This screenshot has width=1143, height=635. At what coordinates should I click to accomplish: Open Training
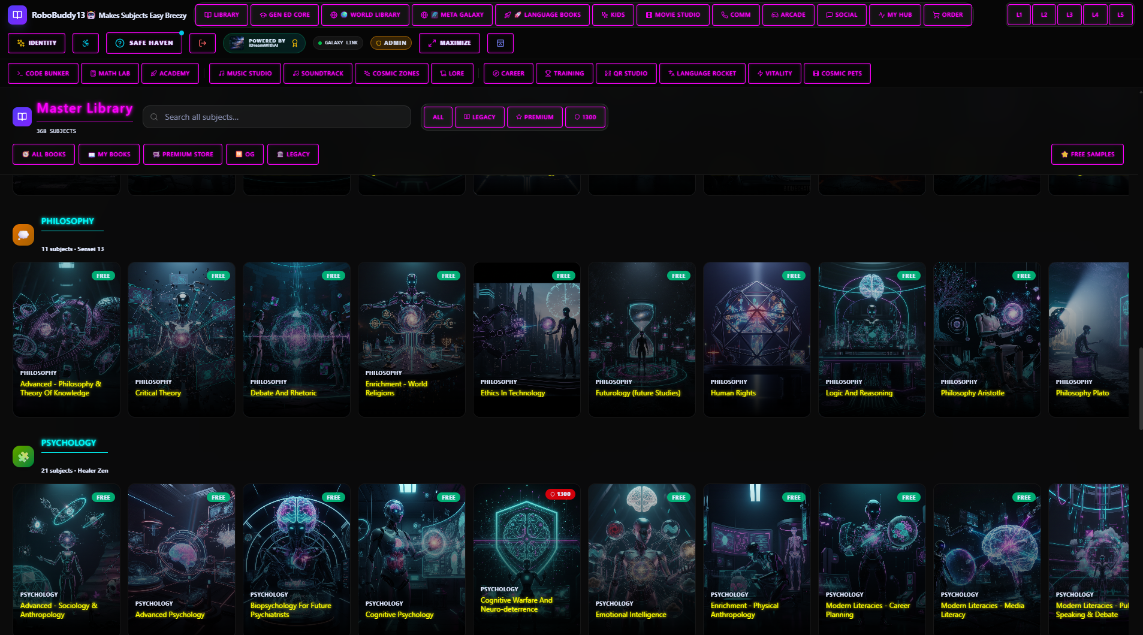(565, 74)
